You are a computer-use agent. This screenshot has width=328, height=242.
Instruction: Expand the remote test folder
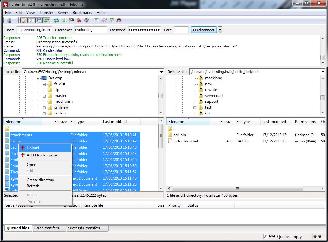195,108
